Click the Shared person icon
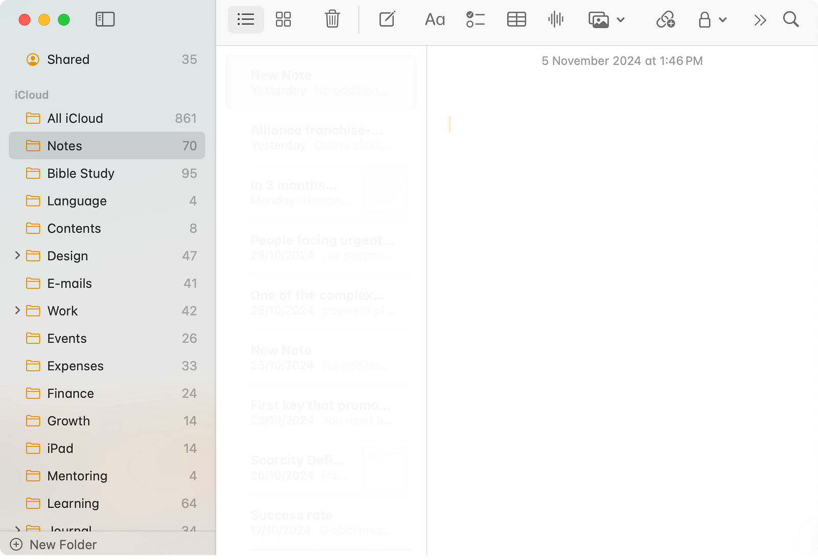 [33, 59]
